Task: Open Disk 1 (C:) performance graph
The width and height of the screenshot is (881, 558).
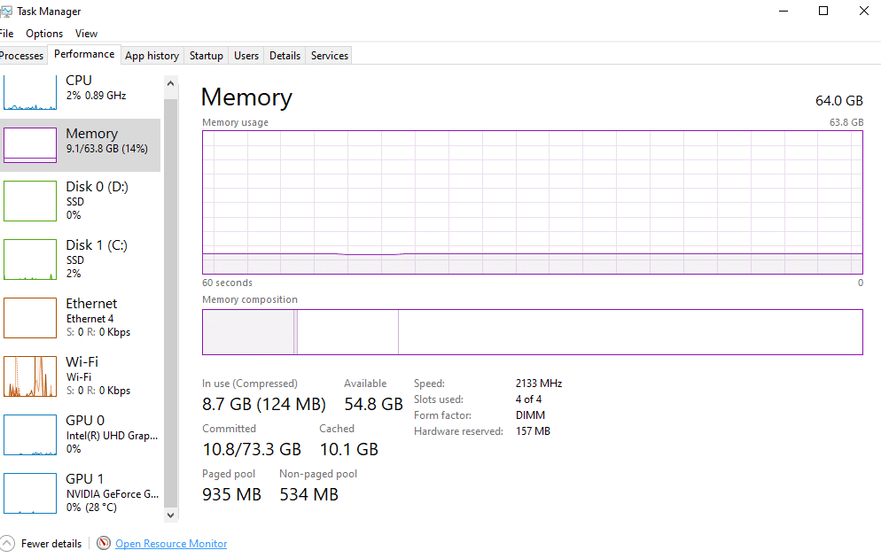Action: tap(81, 260)
